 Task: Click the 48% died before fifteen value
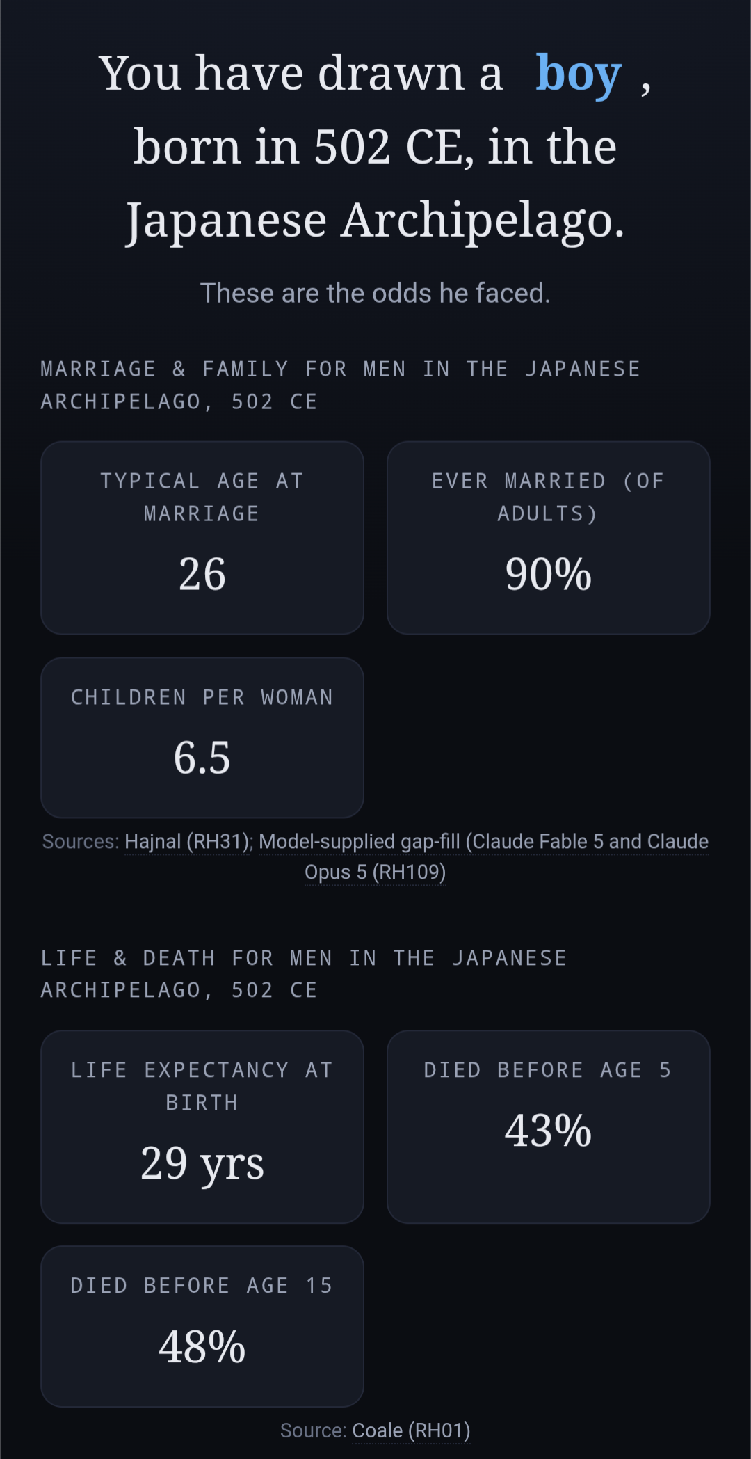click(202, 1347)
